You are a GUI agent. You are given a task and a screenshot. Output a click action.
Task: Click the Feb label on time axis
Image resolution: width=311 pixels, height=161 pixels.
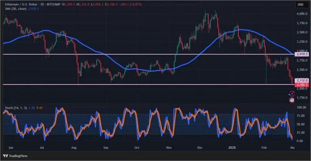tap(265, 147)
